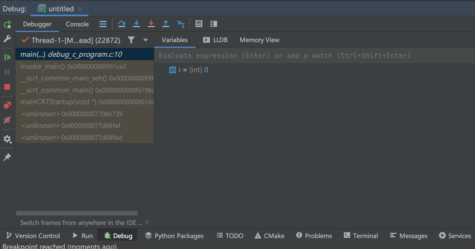475x249 pixels.
Task: Open debugger settings gear dropdown
Action: coord(7,139)
